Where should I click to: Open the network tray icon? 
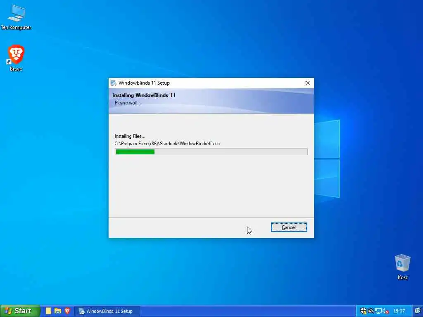[x=378, y=311]
